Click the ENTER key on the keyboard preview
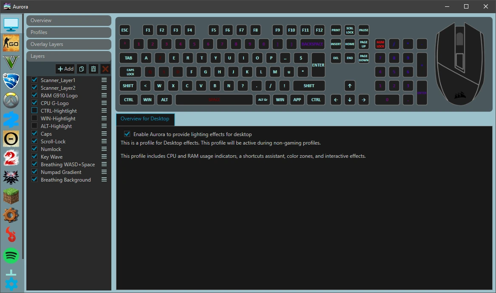The height and width of the screenshot is (293, 496). 318,65
